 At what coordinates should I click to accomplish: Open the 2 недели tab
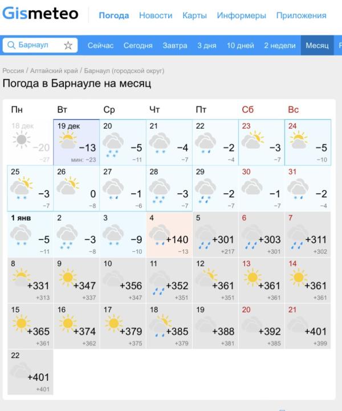pyautogui.click(x=280, y=46)
